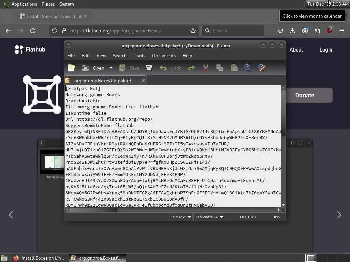
Task: Open the Plain Text language dropdown
Action: coord(179,217)
